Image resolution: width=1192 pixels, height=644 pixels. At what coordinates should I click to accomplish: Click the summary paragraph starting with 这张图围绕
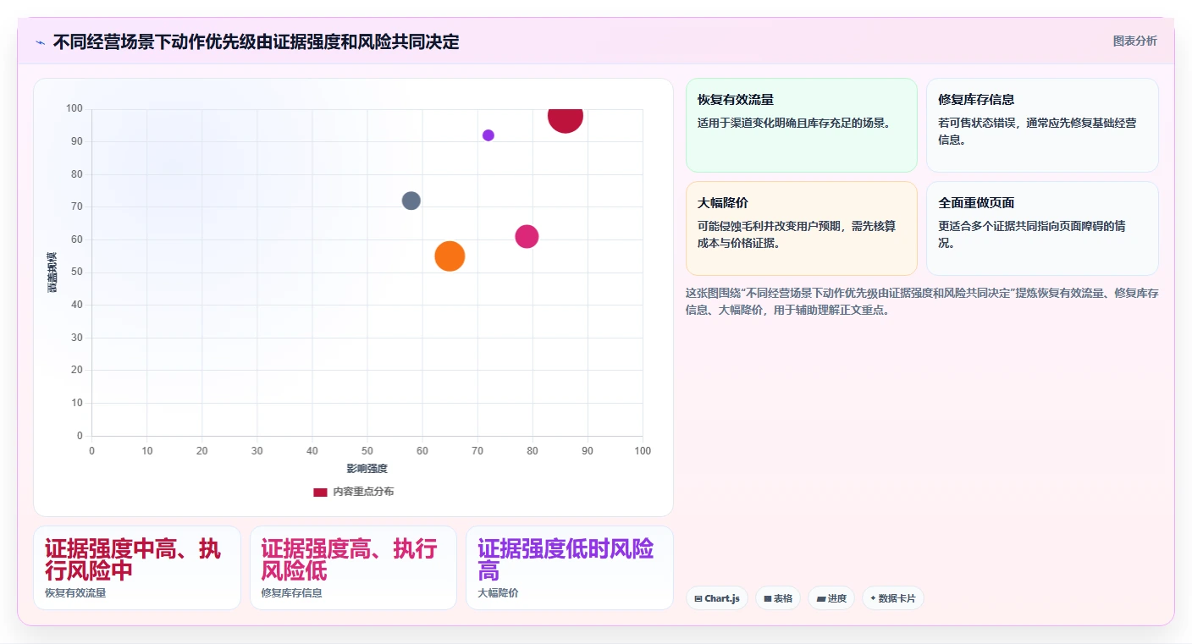tap(922, 301)
